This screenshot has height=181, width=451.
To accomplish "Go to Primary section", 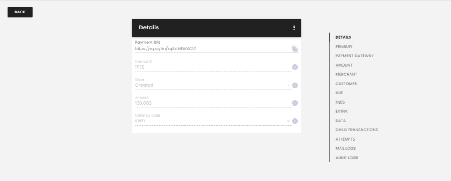I will (x=344, y=46).
